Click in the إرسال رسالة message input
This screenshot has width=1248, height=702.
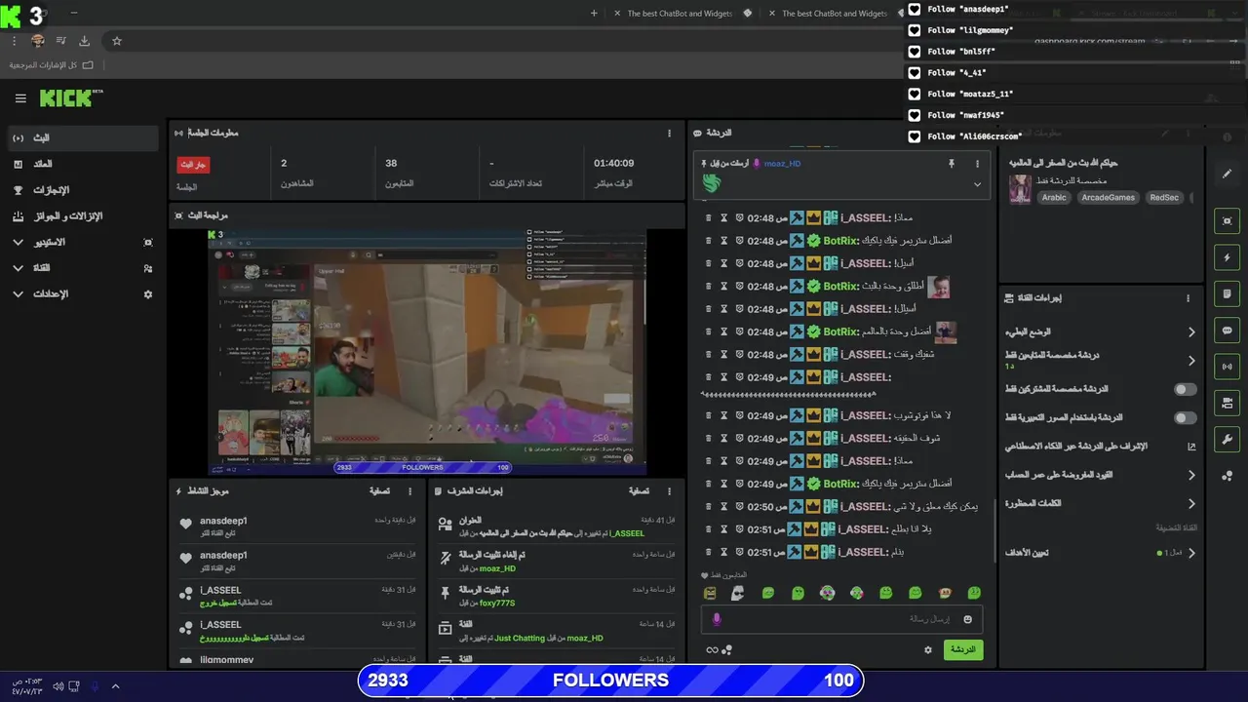(x=840, y=619)
